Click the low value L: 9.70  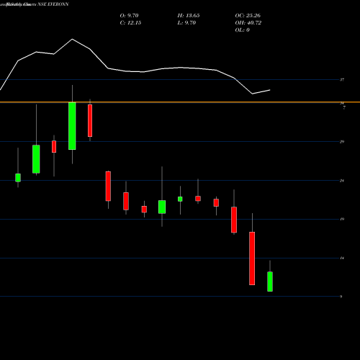pos(186,23)
